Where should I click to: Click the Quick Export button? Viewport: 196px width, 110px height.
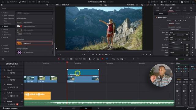(153, 2)
